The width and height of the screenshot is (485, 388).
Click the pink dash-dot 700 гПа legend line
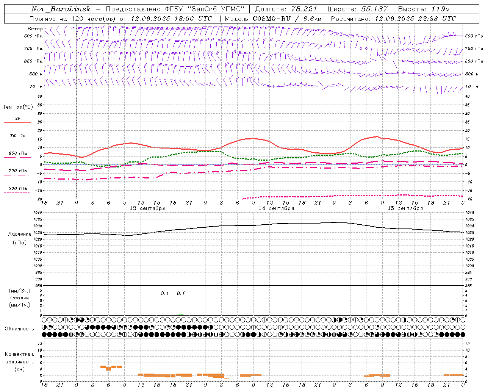coord(17,175)
